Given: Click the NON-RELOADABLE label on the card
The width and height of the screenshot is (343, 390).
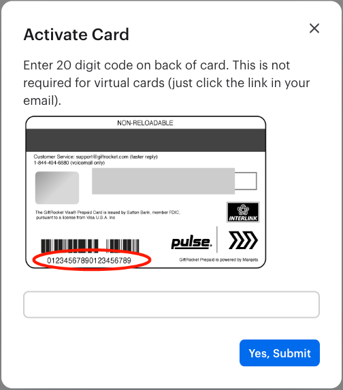Looking at the screenshot, I should pyautogui.click(x=145, y=123).
